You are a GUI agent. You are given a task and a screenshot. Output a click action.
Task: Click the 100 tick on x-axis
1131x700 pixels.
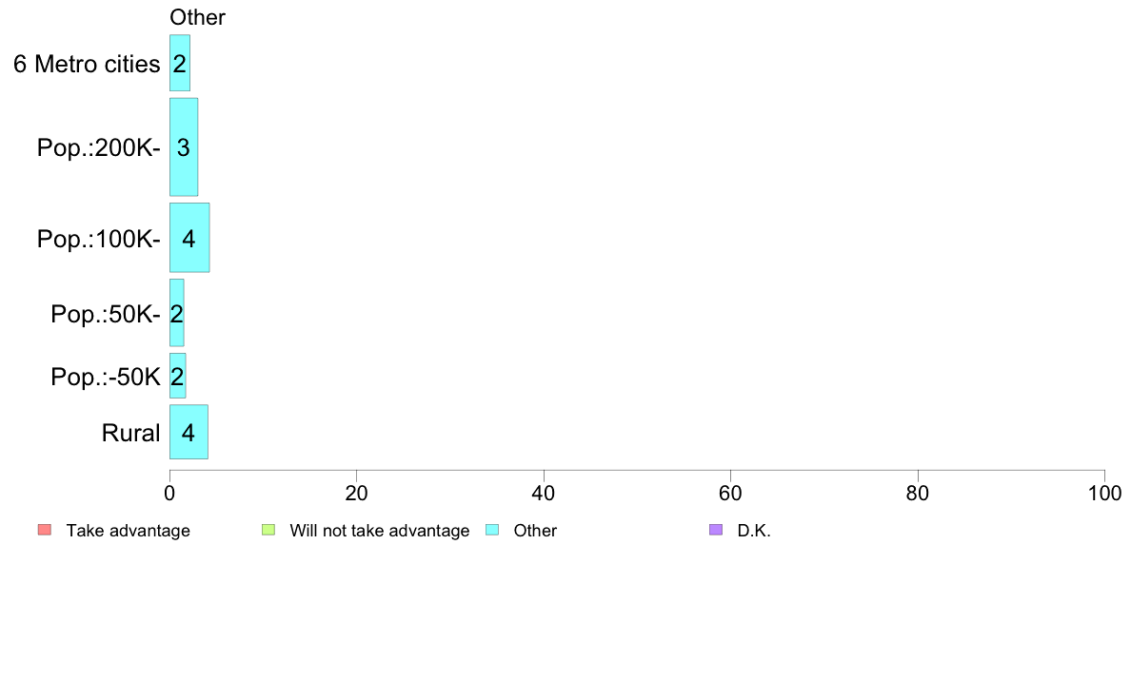click(1104, 493)
